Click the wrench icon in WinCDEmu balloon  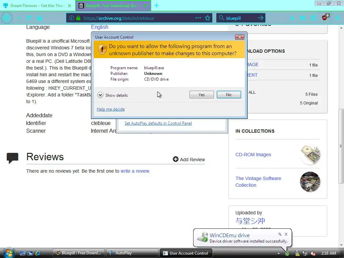[x=279, y=234]
